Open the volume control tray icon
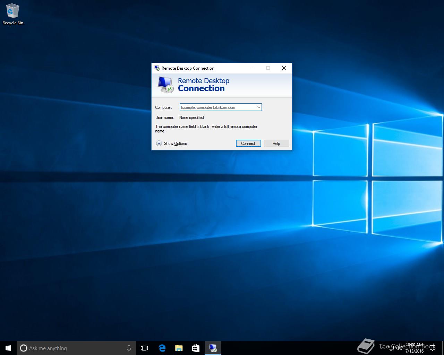 399,348
